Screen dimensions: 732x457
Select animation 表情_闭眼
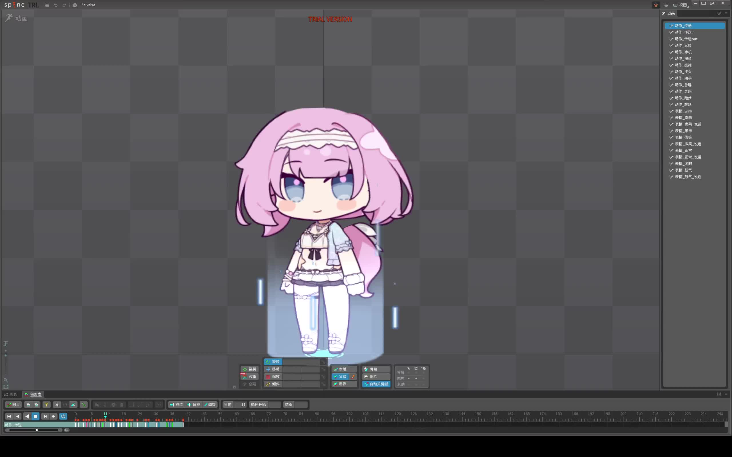click(x=695, y=163)
